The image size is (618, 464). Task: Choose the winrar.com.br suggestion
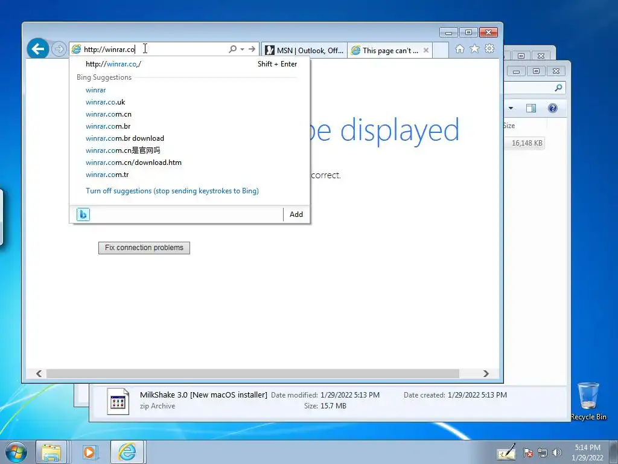coord(108,126)
